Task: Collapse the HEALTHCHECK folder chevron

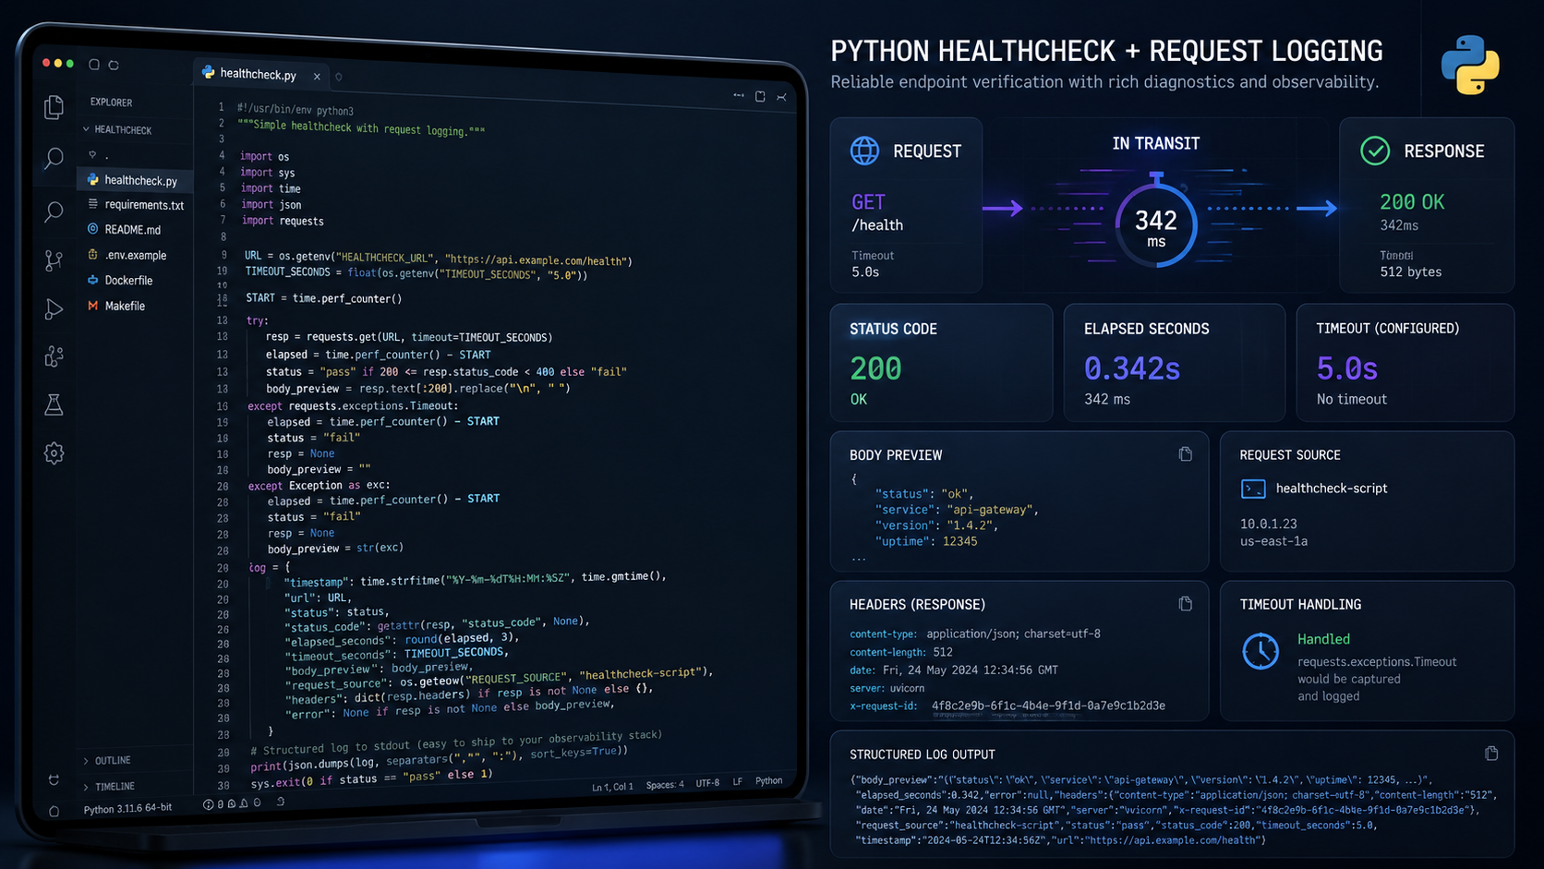Action: [x=87, y=129]
